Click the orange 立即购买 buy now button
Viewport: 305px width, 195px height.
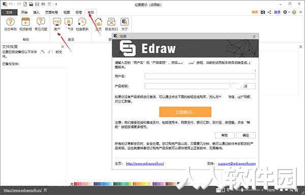[185, 112]
